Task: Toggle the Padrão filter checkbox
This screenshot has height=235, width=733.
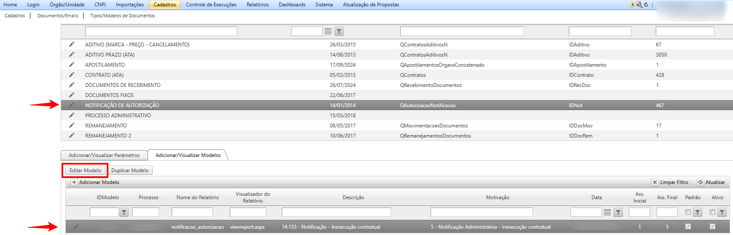Action: coord(688,212)
